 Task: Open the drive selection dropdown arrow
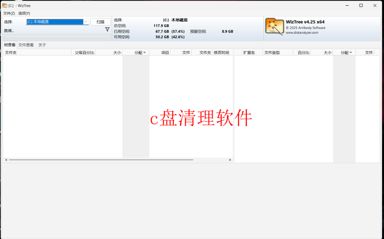coord(86,22)
